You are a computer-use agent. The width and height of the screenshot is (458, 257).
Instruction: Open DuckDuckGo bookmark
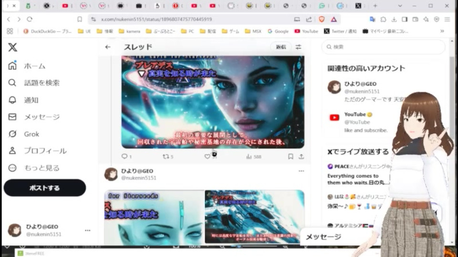pyautogui.click(x=47, y=31)
